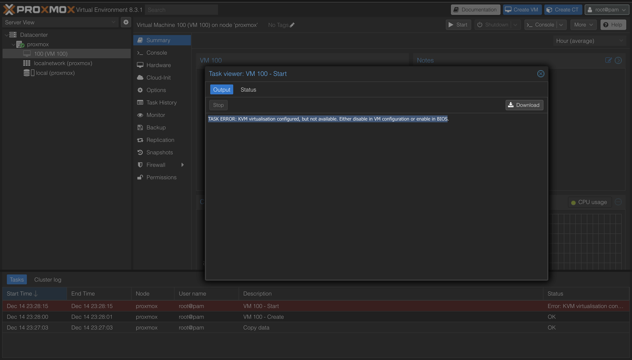Open the root@pam user menu
This screenshot has height=360, width=632.
click(x=607, y=9)
